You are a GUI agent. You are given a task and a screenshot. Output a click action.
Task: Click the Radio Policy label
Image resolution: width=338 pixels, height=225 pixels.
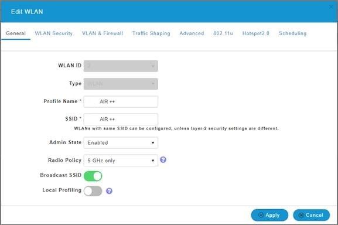click(x=64, y=160)
